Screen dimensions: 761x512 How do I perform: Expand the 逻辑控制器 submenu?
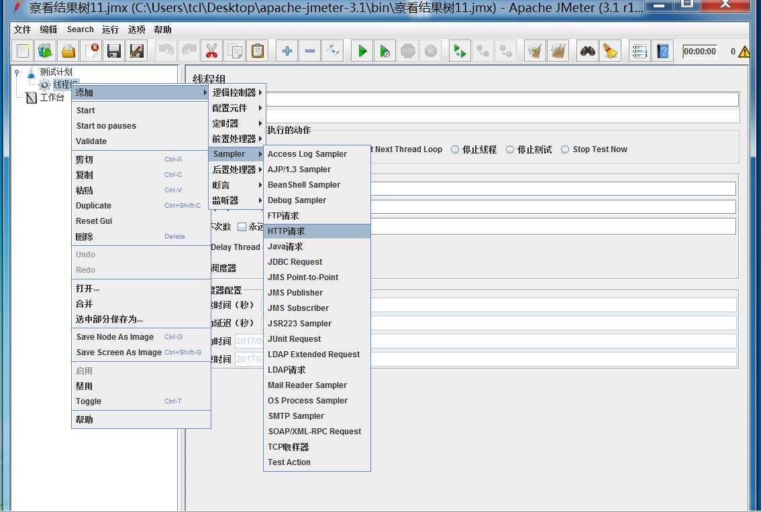pyautogui.click(x=237, y=92)
